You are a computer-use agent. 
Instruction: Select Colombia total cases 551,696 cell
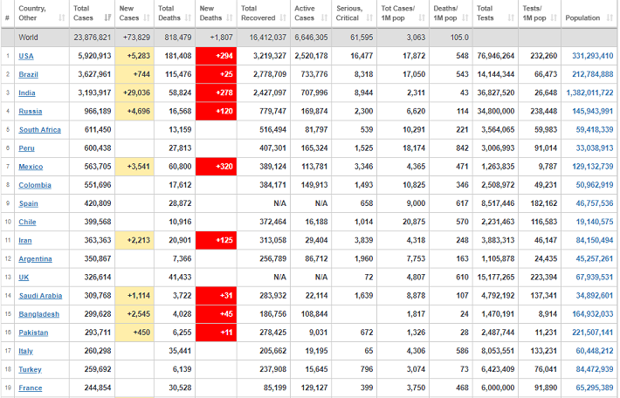93,185
